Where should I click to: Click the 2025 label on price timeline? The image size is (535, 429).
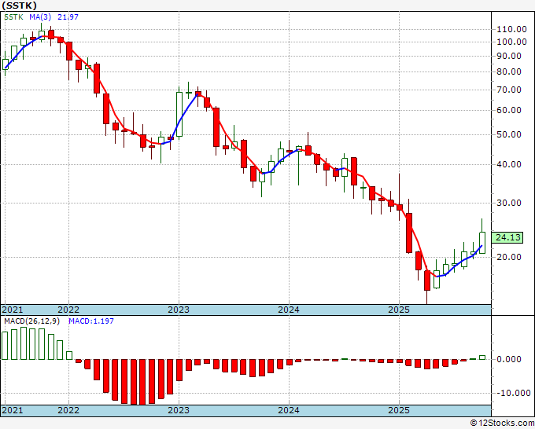(x=399, y=310)
